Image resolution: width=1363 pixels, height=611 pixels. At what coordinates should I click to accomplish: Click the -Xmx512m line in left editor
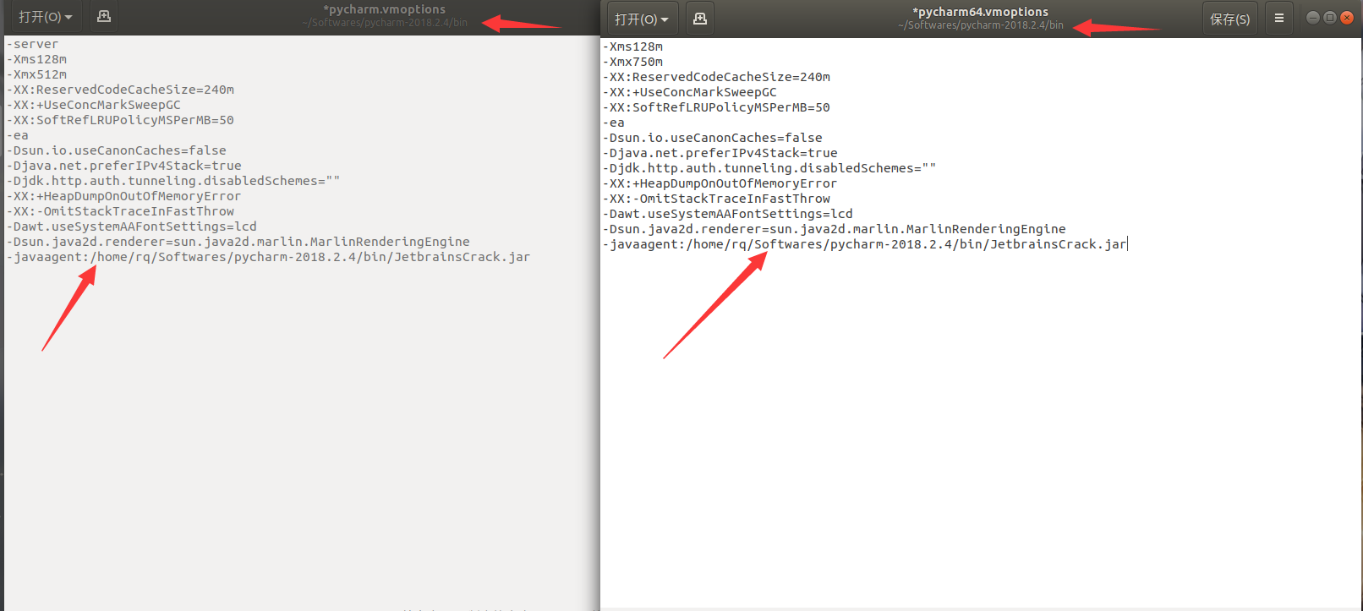coord(36,74)
